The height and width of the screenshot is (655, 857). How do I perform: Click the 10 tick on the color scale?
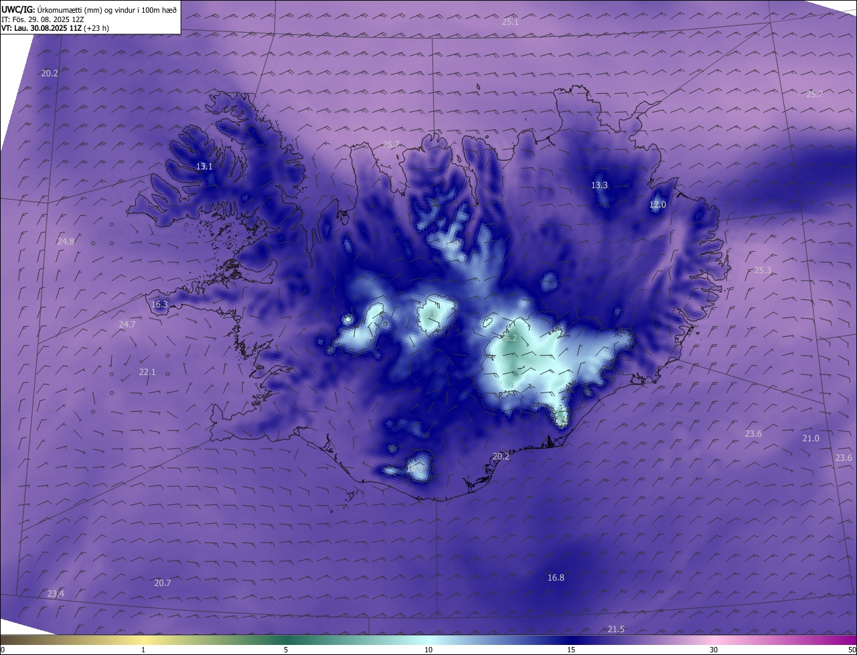pyautogui.click(x=428, y=650)
